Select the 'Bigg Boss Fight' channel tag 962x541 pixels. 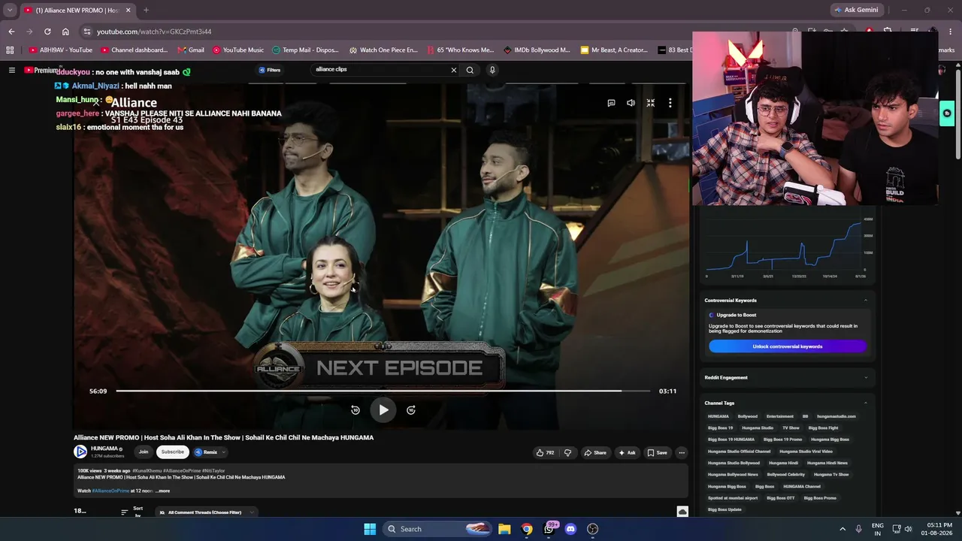click(x=823, y=428)
